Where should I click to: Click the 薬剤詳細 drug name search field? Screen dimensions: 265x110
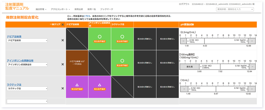click(x=235, y=10)
